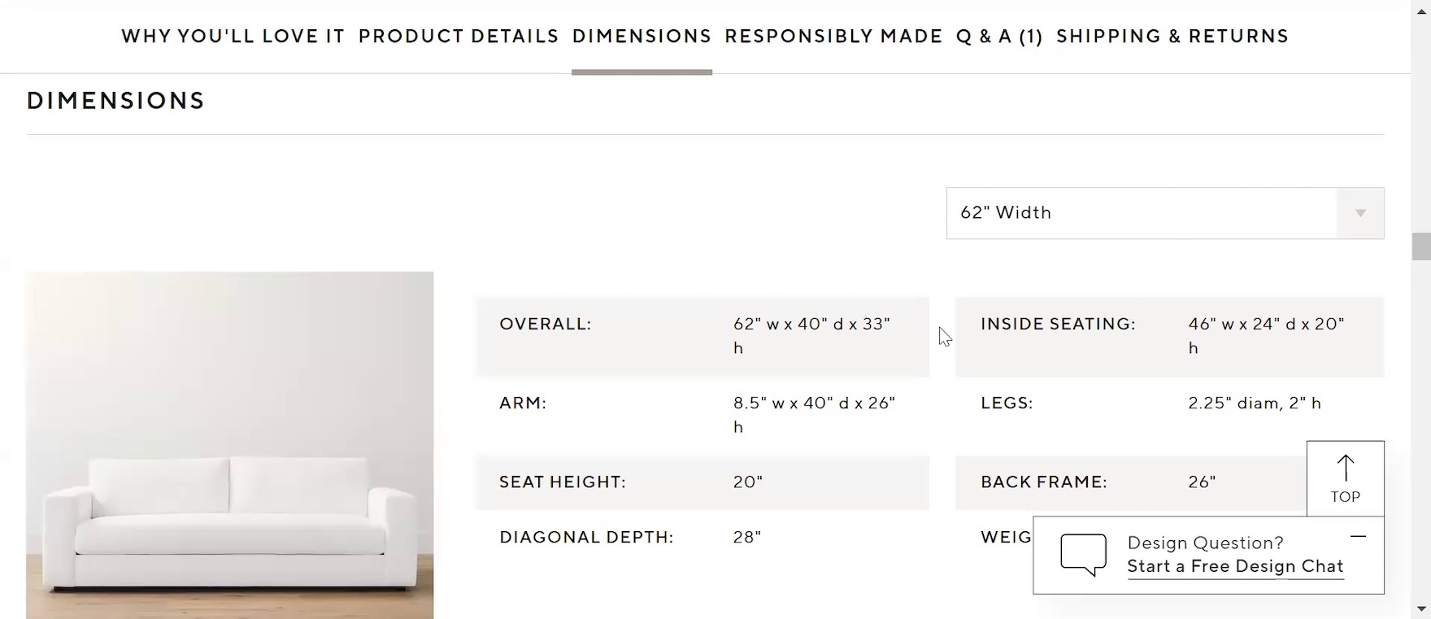Screen dimensions: 1431x619
Task: Click the INSIDE SEATING label
Action: pyautogui.click(x=1058, y=324)
